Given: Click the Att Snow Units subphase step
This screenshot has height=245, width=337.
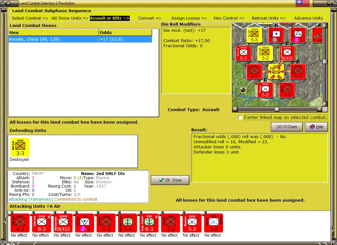Looking at the screenshot, I should [x=70, y=18].
